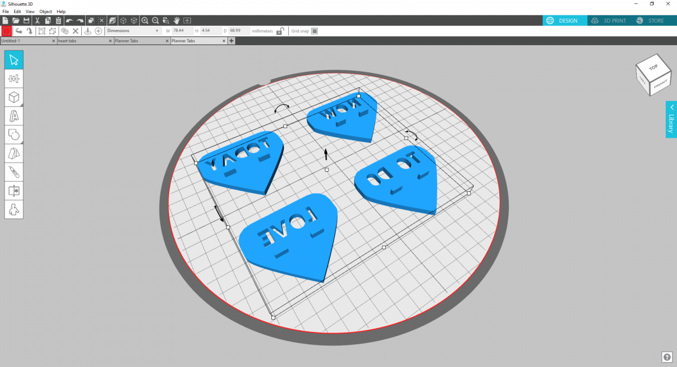Click the rotate arrow icon
Viewport: 677px width, 367px height.
coord(29,31)
